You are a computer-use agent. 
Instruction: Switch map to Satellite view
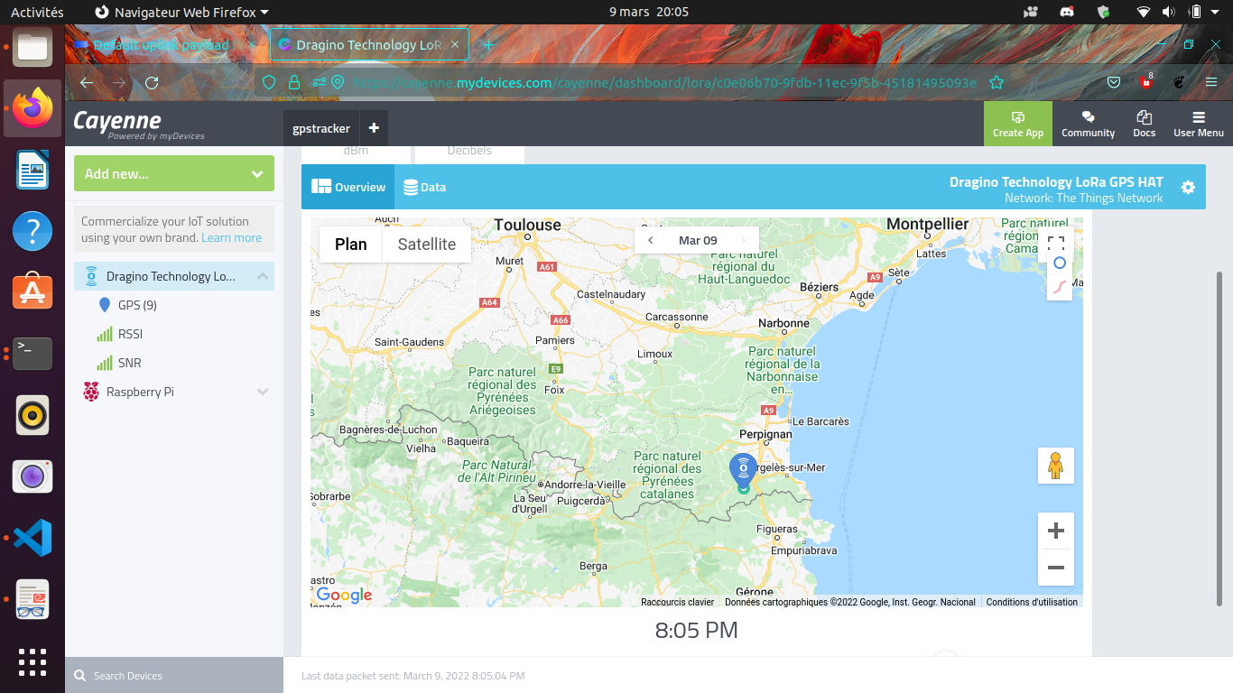tap(427, 244)
